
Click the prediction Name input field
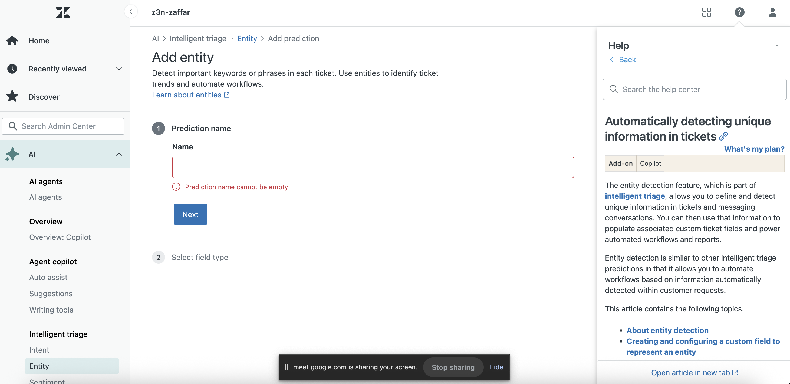pyautogui.click(x=373, y=167)
